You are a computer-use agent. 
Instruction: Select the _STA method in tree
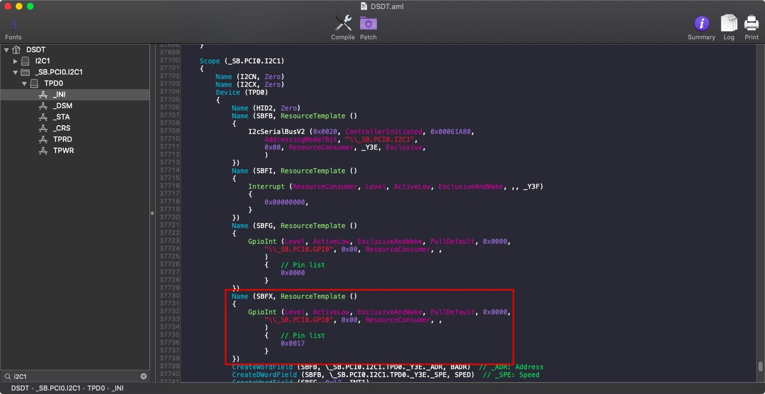pos(75,117)
